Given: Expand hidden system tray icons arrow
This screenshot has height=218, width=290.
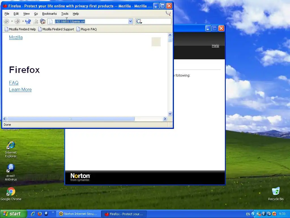Looking at the screenshot, I should pos(253,214).
